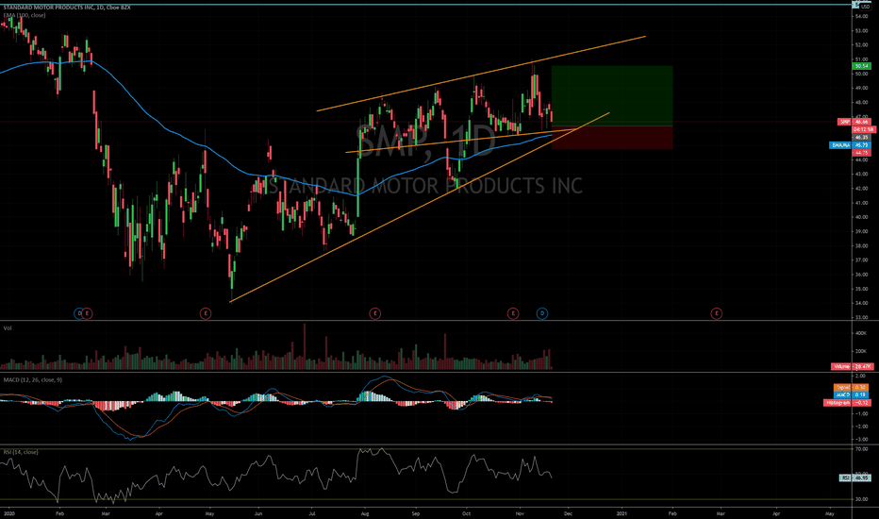The width and height of the screenshot is (879, 519).
Task: Open the USD currency selector on the price scale
Action: (x=865, y=7)
